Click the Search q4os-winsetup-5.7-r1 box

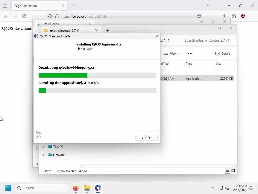click(207, 41)
